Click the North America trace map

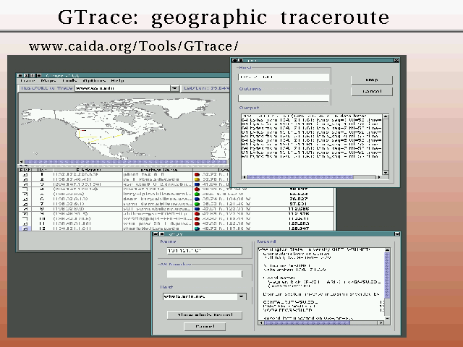pyautogui.click(x=124, y=127)
